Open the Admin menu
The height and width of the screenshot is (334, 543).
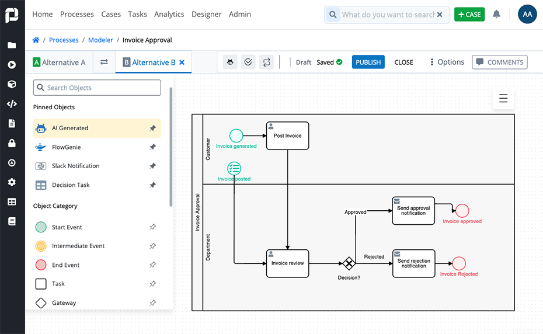pyautogui.click(x=239, y=14)
